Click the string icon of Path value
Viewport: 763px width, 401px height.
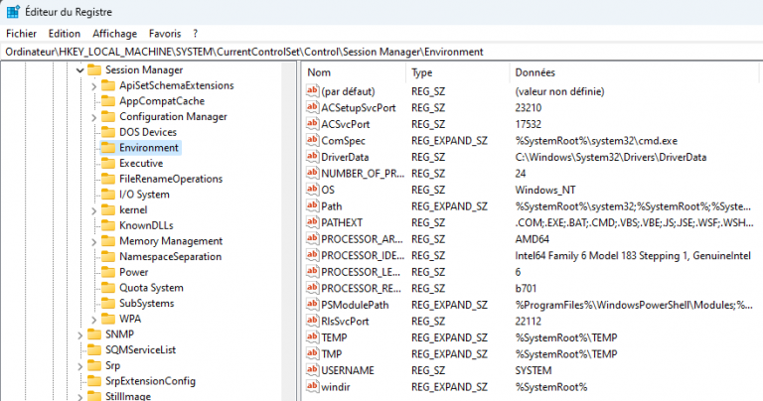[312, 206]
